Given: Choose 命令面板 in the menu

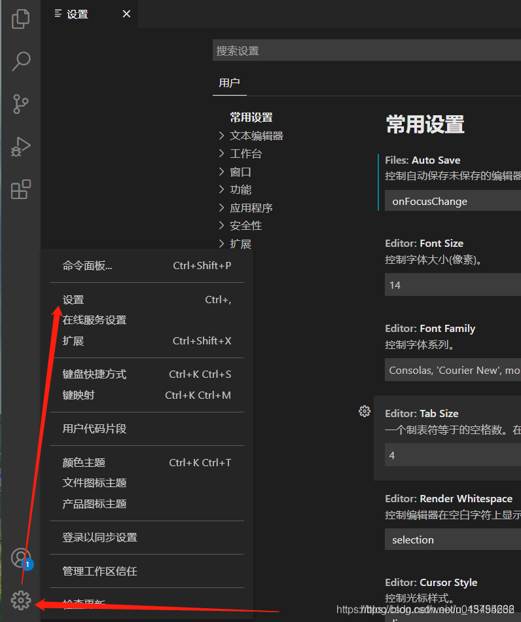Looking at the screenshot, I should [88, 266].
